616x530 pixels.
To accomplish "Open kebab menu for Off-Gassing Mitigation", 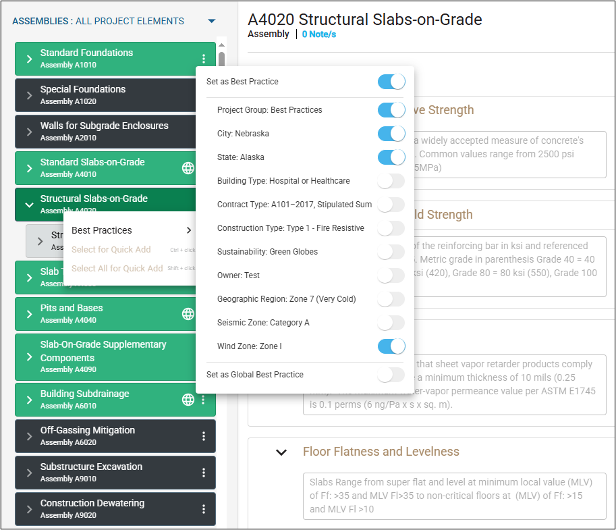I will tap(204, 436).
